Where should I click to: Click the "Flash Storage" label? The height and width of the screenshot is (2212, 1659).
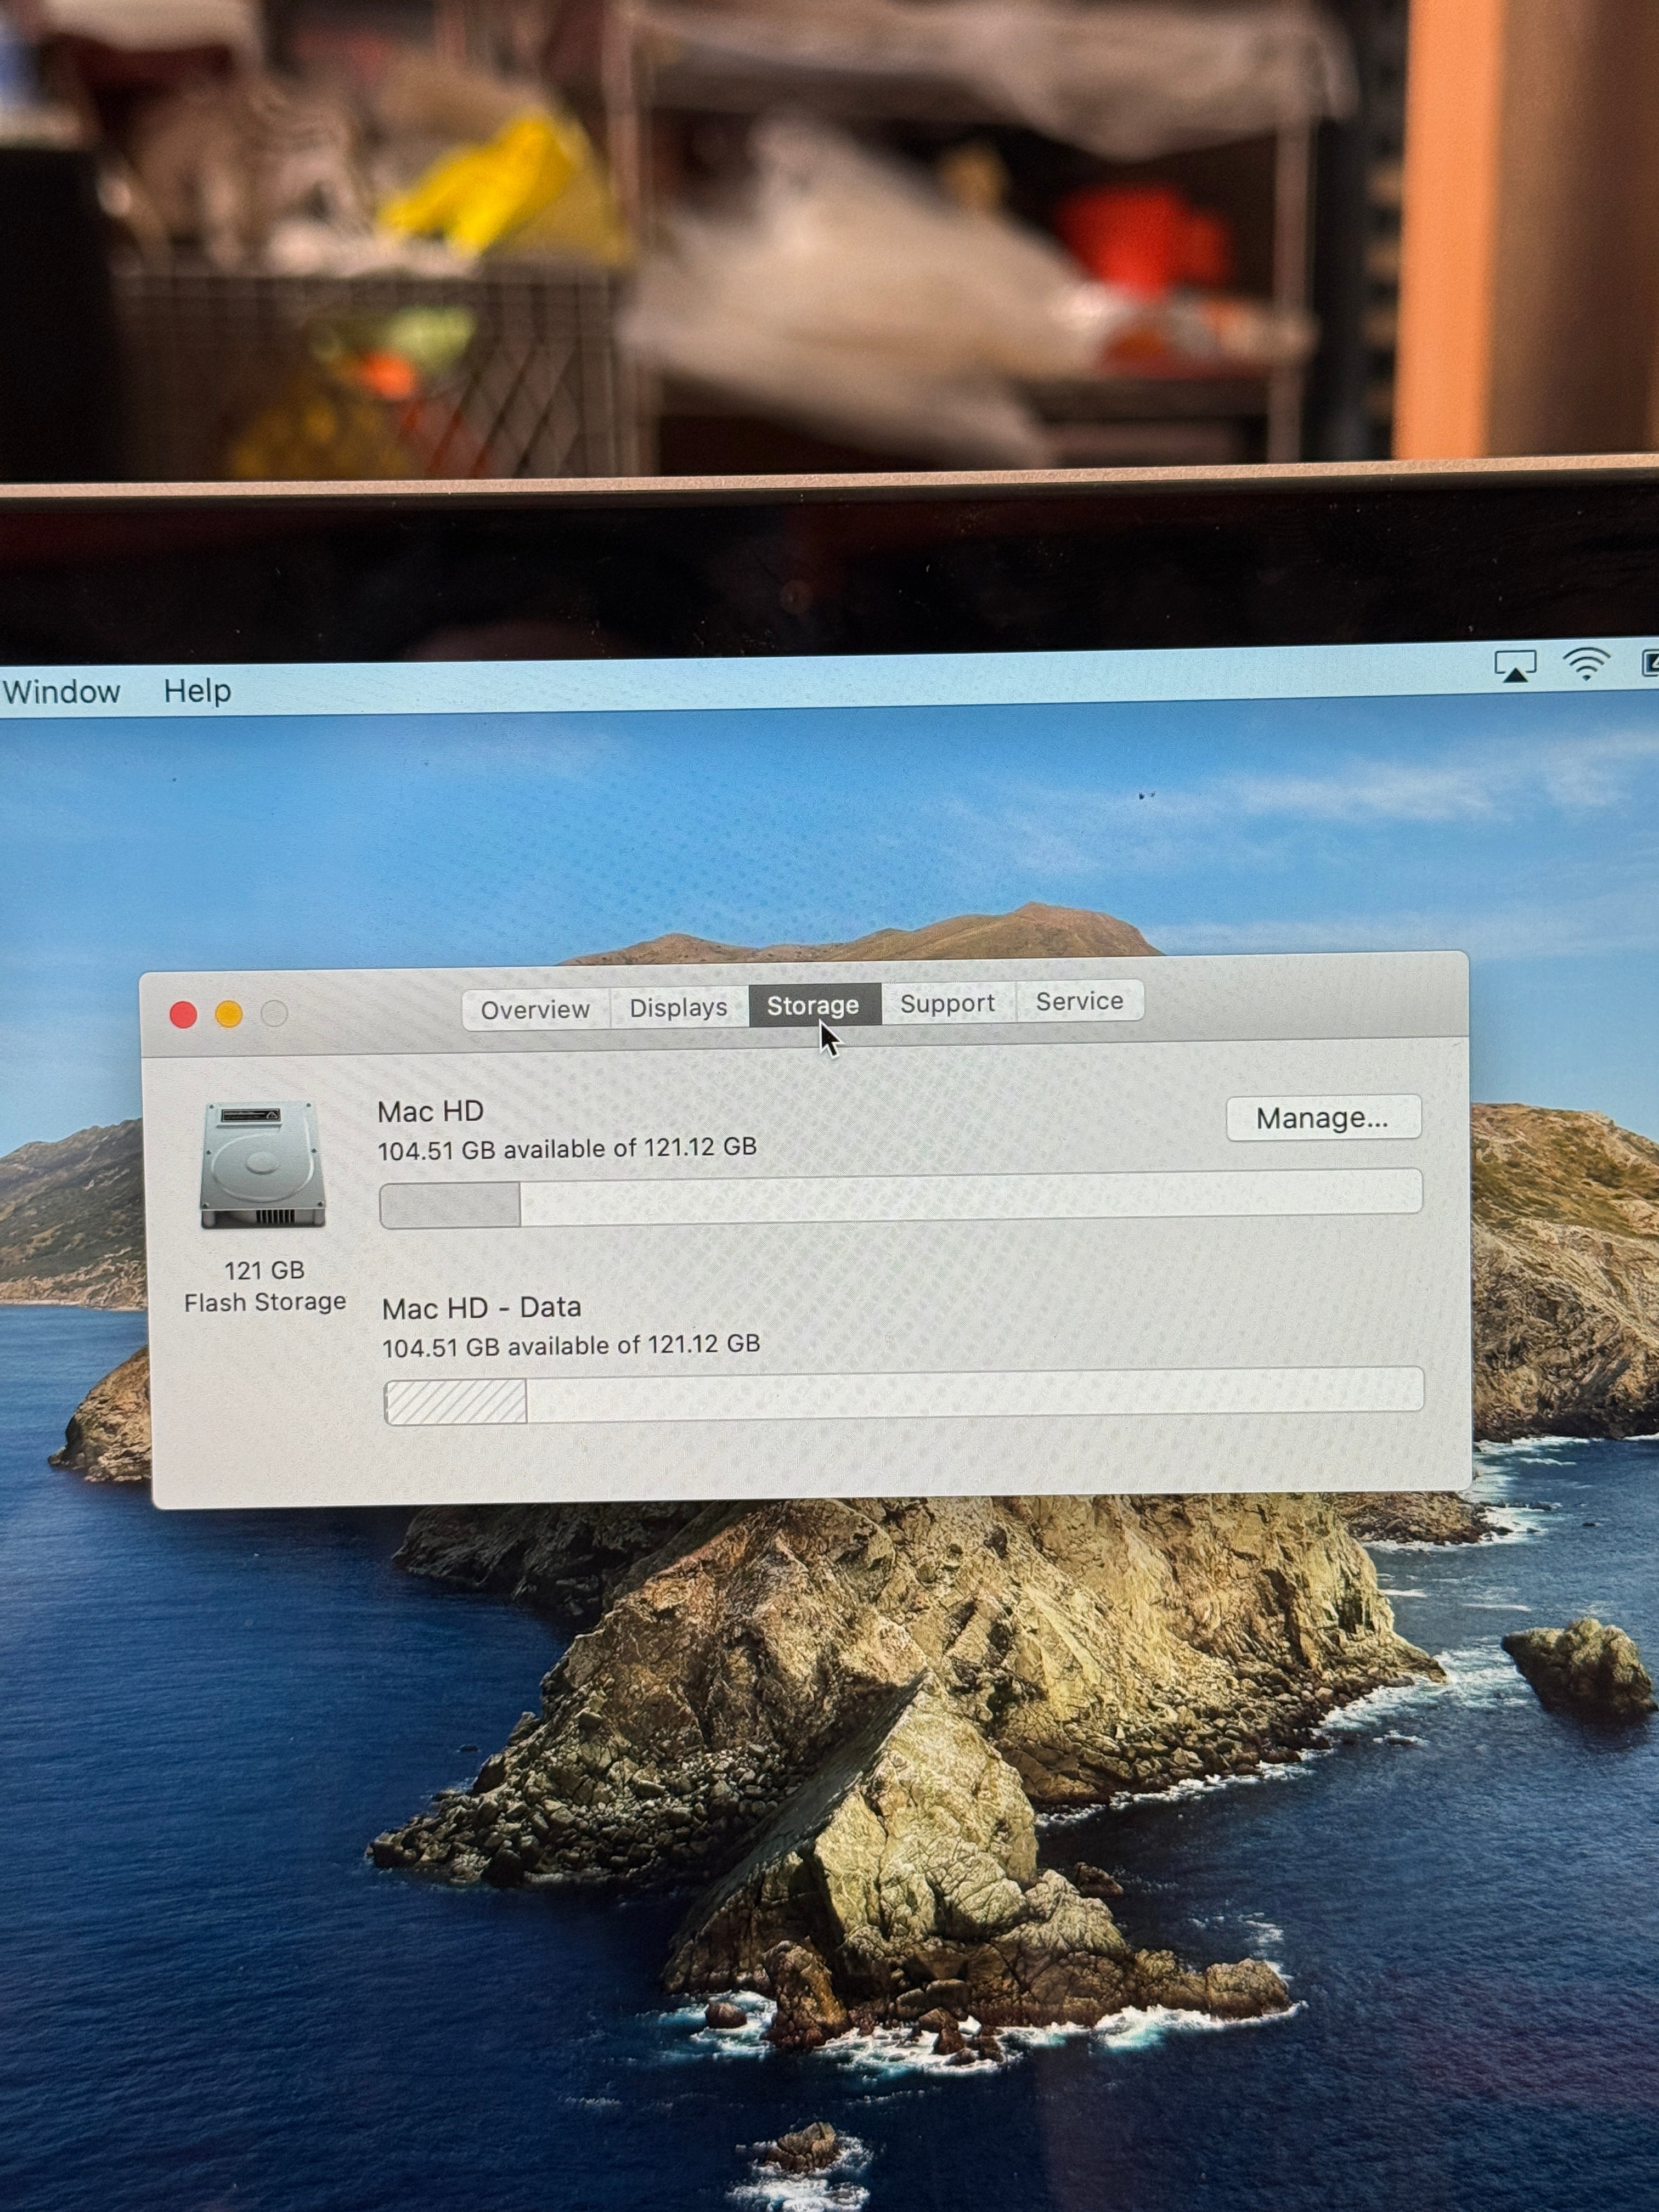pyautogui.click(x=265, y=1302)
